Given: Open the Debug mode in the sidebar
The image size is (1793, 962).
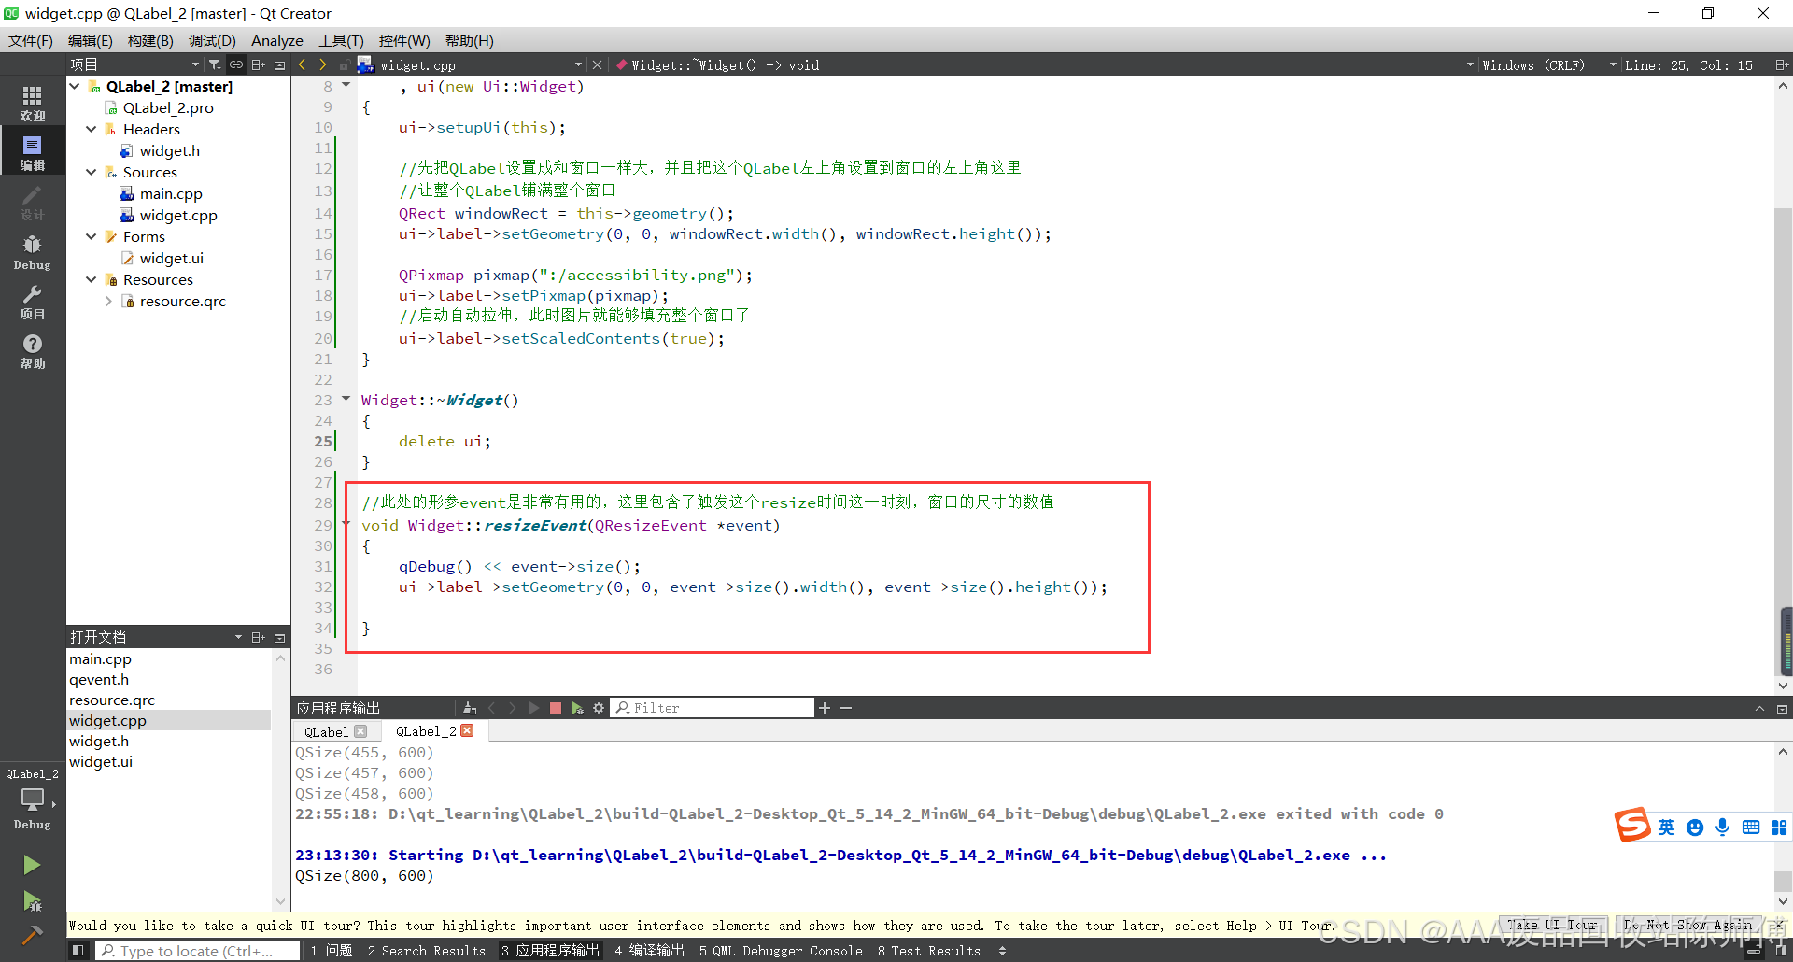Looking at the screenshot, I should [32, 252].
